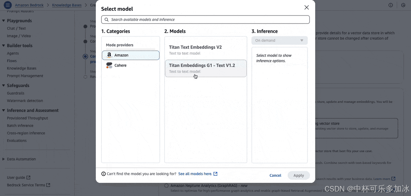Click the info icon beside Can't find the model

pyautogui.click(x=103, y=174)
